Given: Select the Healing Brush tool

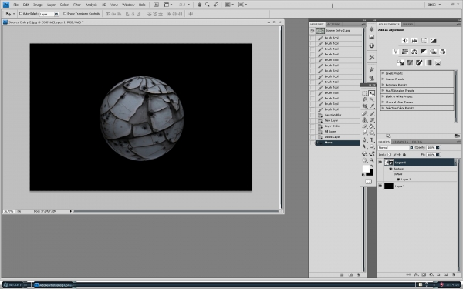Looking at the screenshot, I should (x=365, y=113).
